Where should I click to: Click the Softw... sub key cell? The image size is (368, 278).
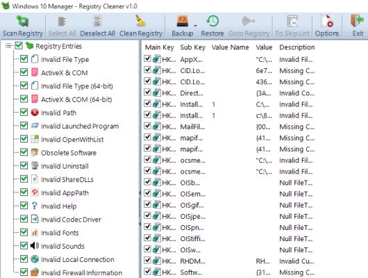pos(191,272)
